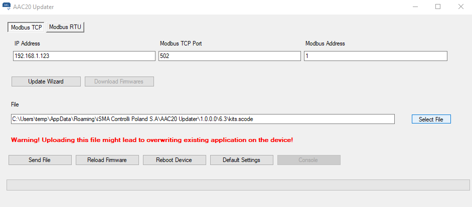The image size is (472, 207).
Task: Minimize the AAC20 Updater window
Action: [x=415, y=7]
